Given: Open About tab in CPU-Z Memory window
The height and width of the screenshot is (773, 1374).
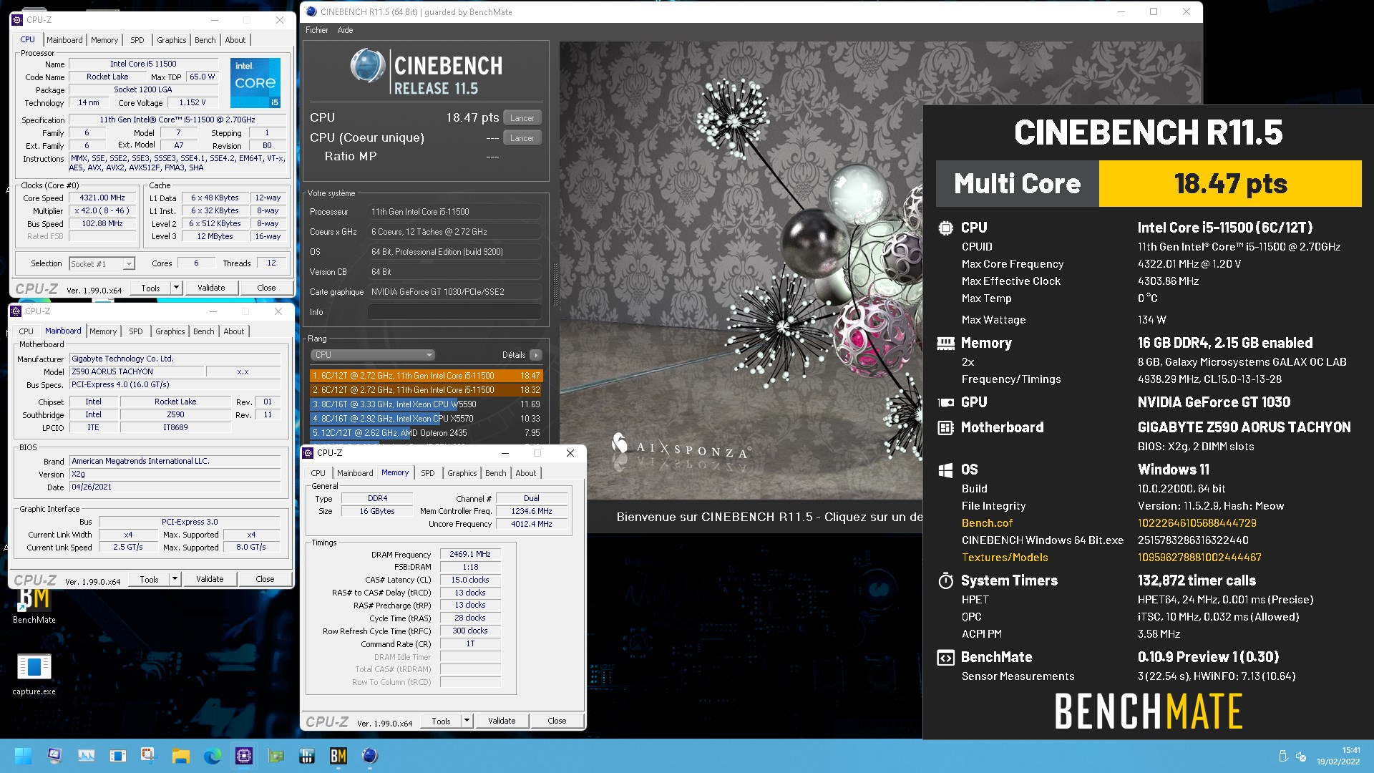Looking at the screenshot, I should click(x=526, y=473).
